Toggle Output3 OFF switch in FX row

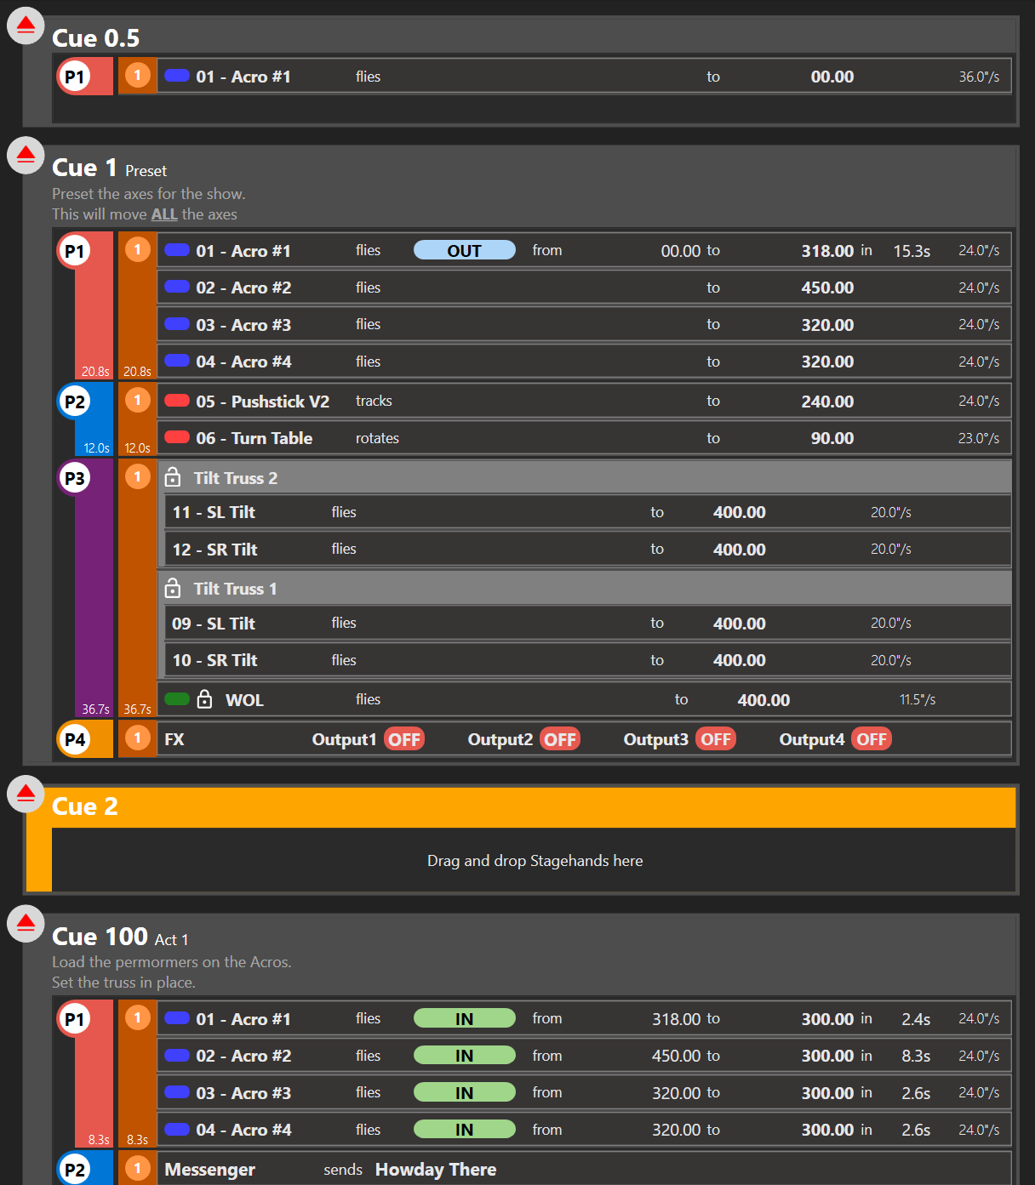pyautogui.click(x=716, y=739)
